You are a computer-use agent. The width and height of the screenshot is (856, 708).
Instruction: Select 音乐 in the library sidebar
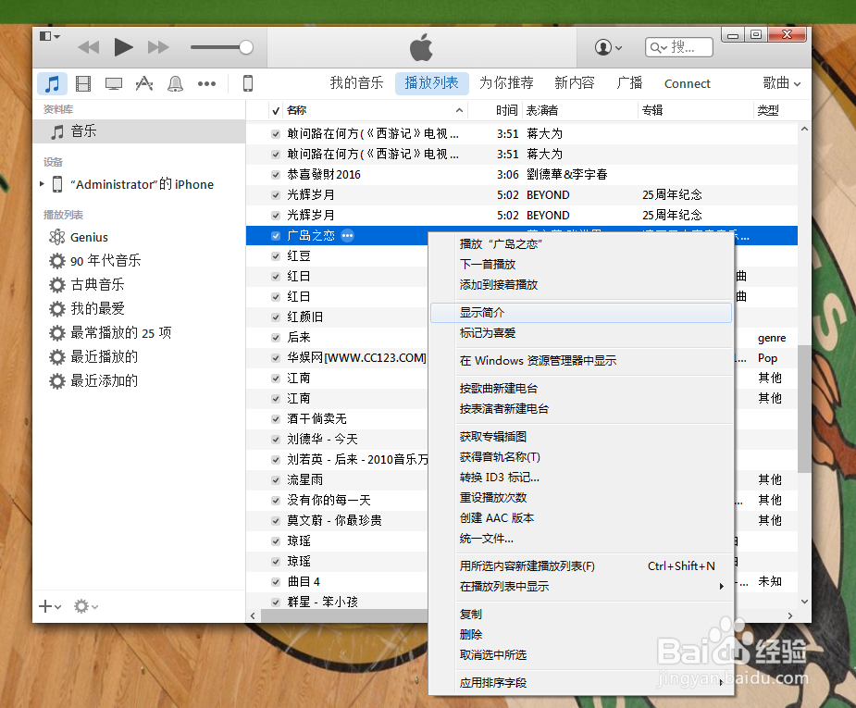(139, 131)
